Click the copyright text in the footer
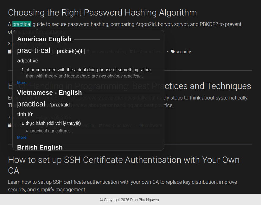 (130, 200)
